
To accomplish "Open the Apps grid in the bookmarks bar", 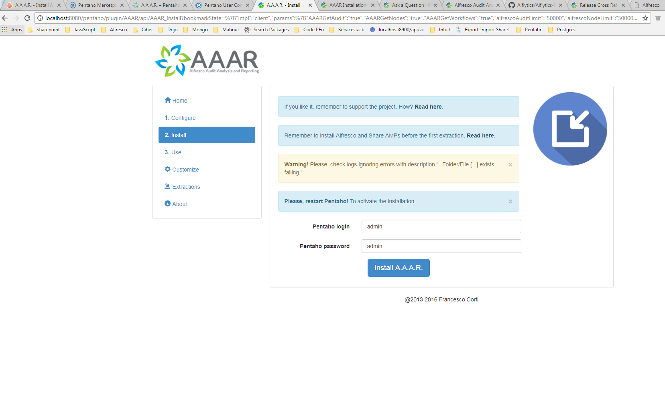I will [x=12, y=30].
